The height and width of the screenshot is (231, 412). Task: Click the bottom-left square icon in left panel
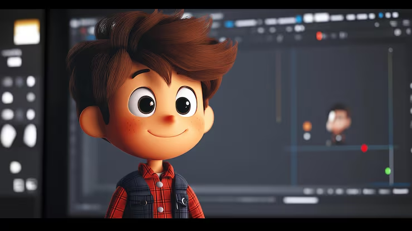[18, 185]
